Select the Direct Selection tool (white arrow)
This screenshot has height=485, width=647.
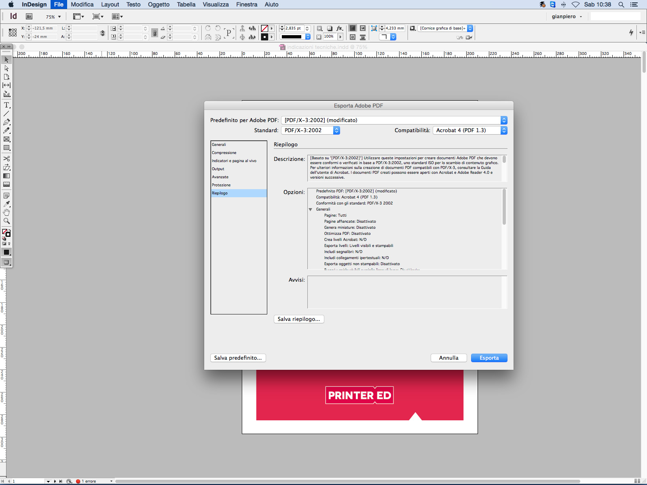point(6,68)
